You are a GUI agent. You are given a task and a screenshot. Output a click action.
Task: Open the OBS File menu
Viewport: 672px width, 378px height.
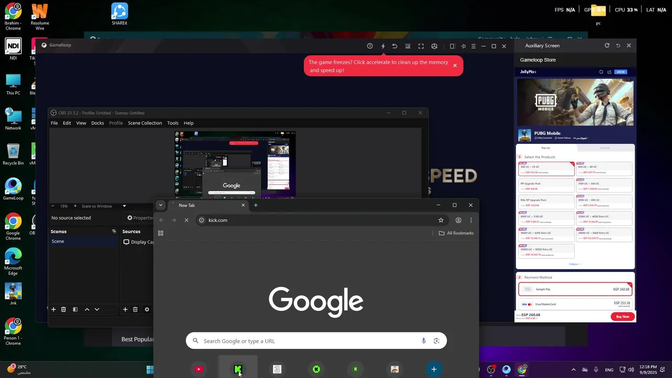click(54, 123)
